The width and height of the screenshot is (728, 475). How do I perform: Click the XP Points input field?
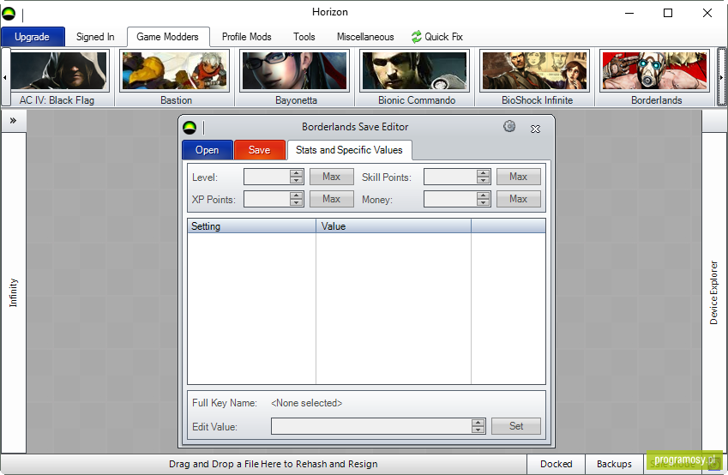pyautogui.click(x=267, y=199)
